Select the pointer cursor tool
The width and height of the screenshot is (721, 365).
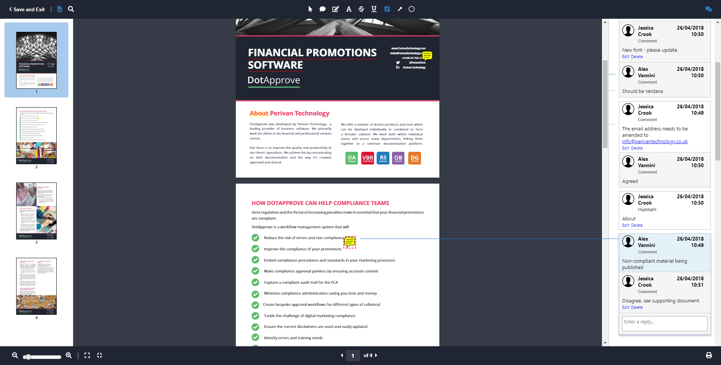click(310, 9)
